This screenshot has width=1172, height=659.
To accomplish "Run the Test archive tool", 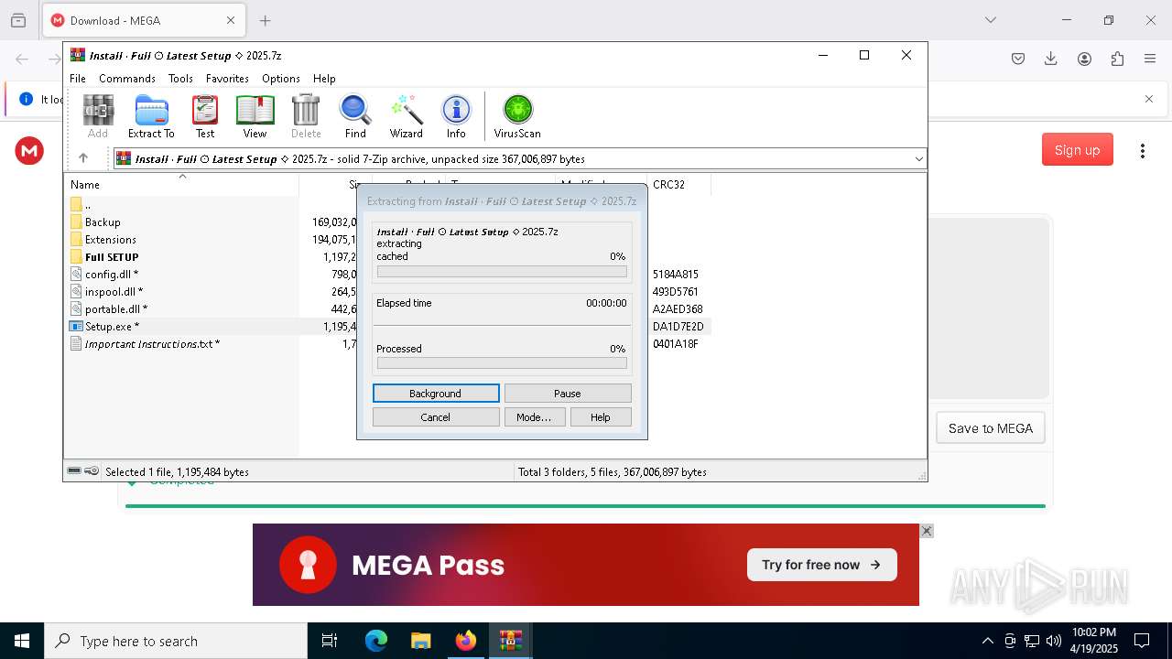I will 205,116.
